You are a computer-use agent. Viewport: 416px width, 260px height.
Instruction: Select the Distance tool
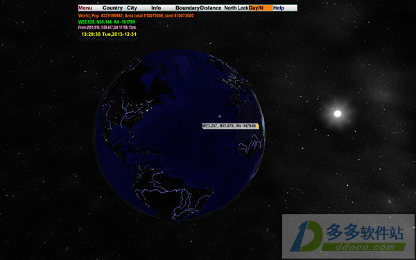212,8
